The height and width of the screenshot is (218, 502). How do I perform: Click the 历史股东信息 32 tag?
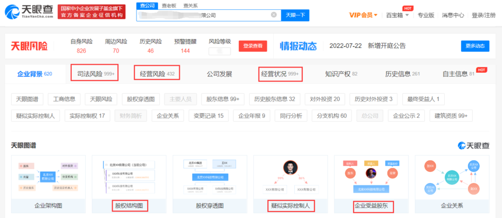pyautogui.click(x=275, y=99)
